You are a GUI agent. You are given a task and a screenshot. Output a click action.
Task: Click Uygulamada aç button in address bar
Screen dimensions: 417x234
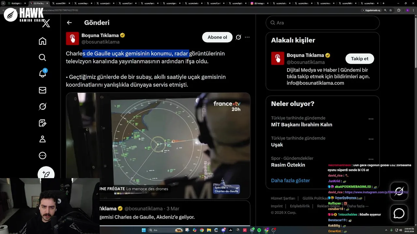point(371,10)
